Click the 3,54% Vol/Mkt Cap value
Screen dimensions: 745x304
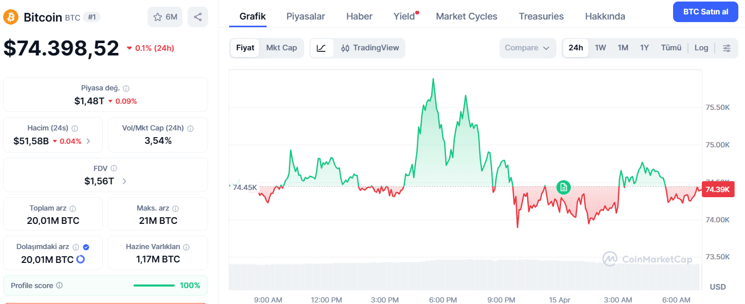158,141
